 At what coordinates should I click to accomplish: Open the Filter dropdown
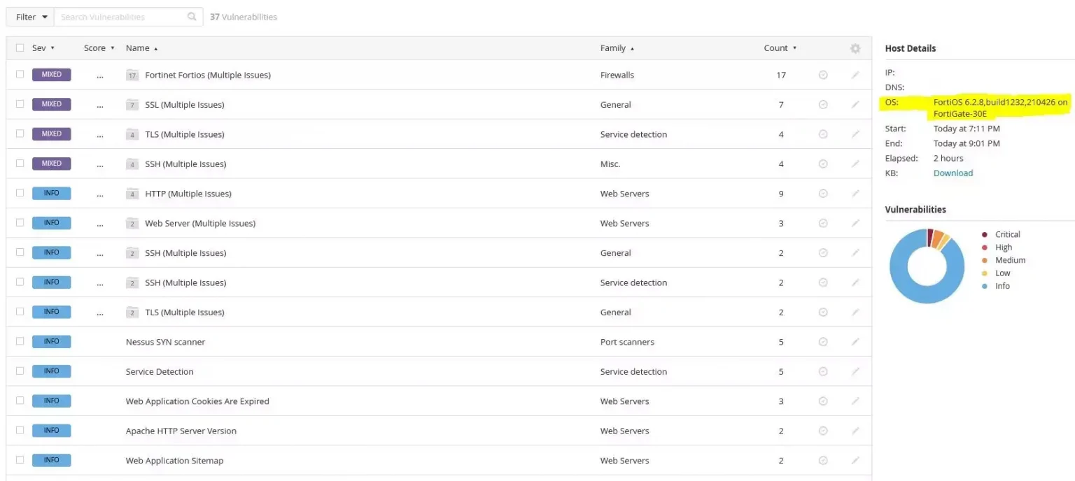[31, 17]
